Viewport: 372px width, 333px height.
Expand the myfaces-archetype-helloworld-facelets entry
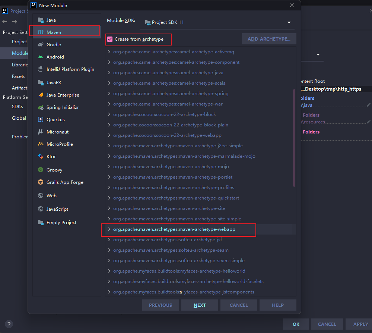[109, 282]
